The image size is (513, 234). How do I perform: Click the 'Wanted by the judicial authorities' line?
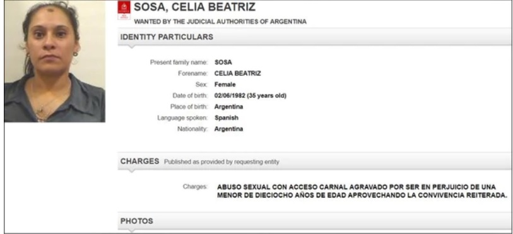(x=220, y=22)
